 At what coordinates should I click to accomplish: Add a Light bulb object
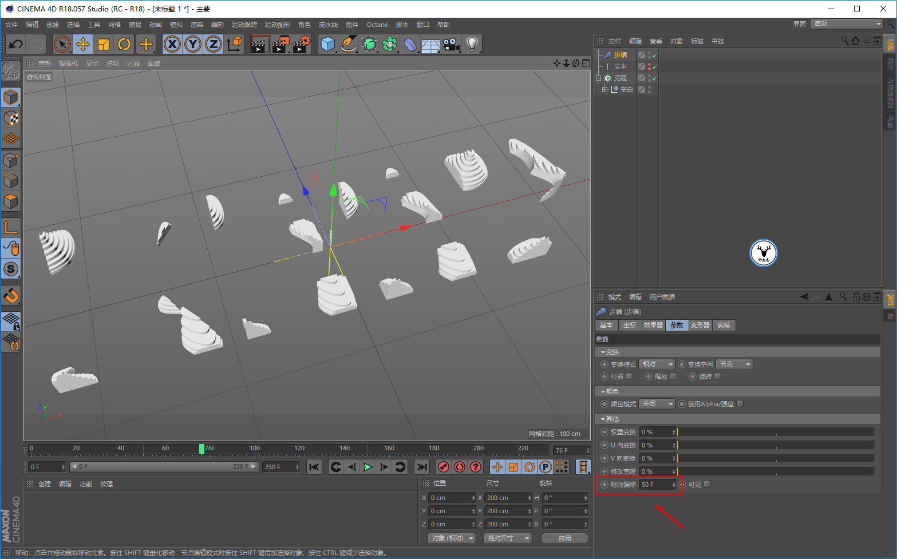(x=472, y=44)
